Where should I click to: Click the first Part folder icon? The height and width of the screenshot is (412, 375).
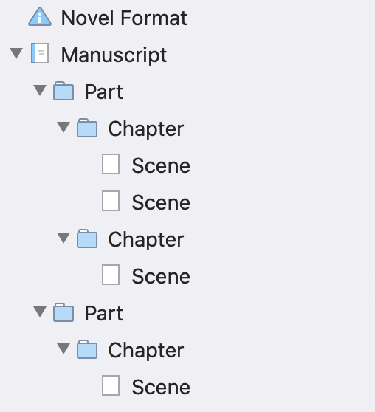pyautogui.click(x=63, y=91)
